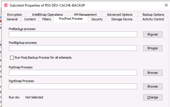This screenshot has width=170, height=107.
Task: Browse for a PreBackup process script
Action: tap(153, 34)
